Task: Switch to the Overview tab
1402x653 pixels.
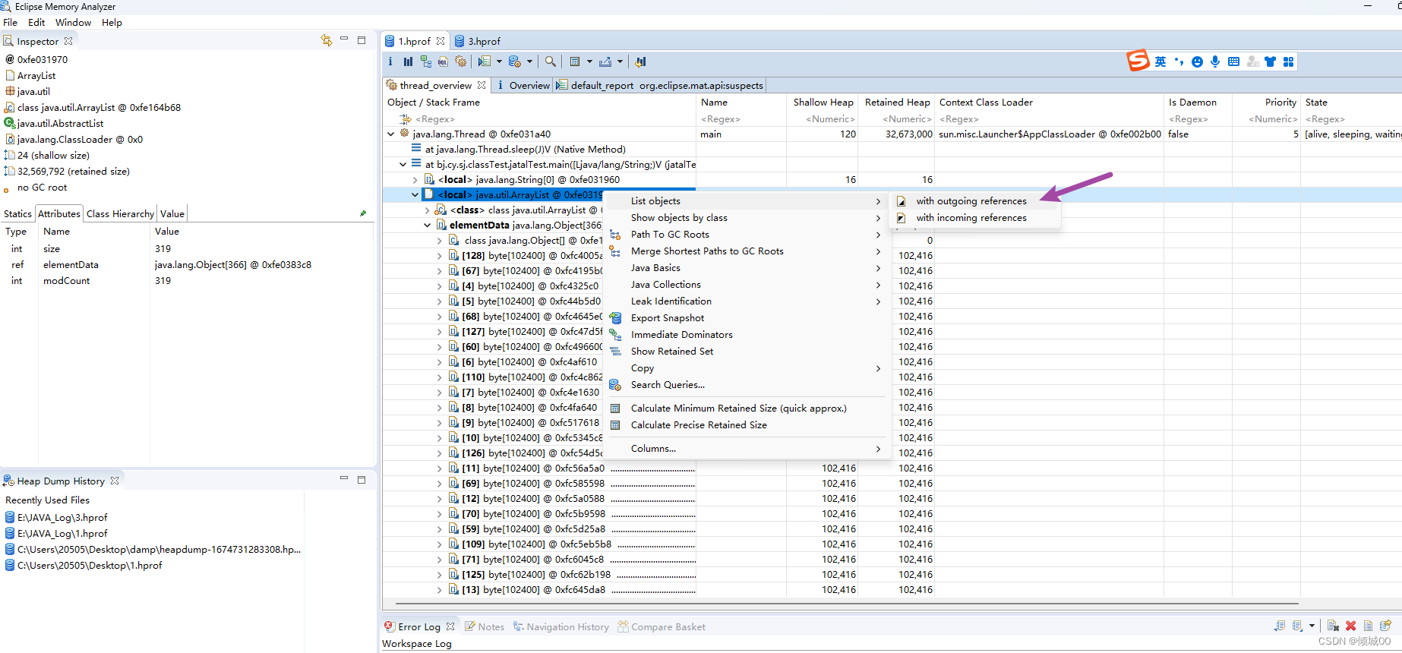Action: pyautogui.click(x=523, y=85)
